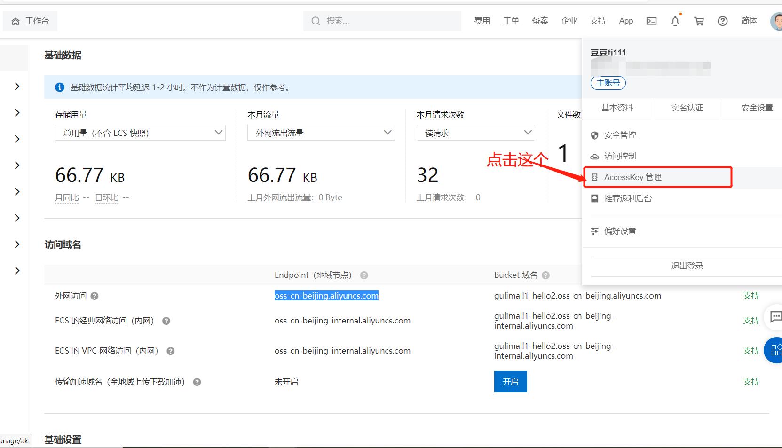This screenshot has height=448, width=782.
Task: Click 支持 link in 传输加速域名 row
Action: tap(751, 382)
